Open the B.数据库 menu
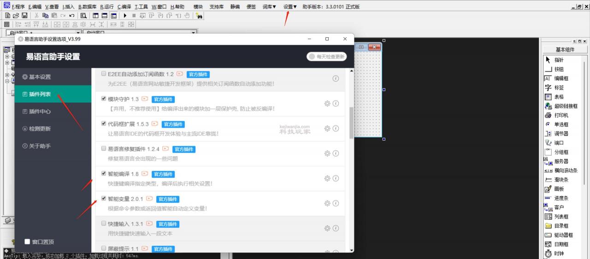 [88, 7]
